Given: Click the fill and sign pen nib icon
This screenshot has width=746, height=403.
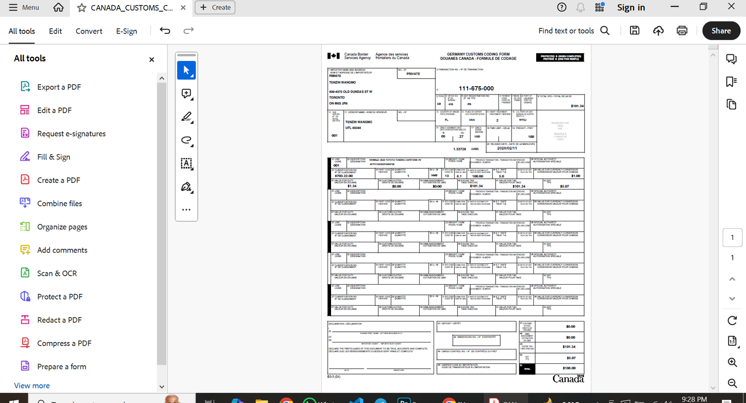Looking at the screenshot, I should (186, 187).
